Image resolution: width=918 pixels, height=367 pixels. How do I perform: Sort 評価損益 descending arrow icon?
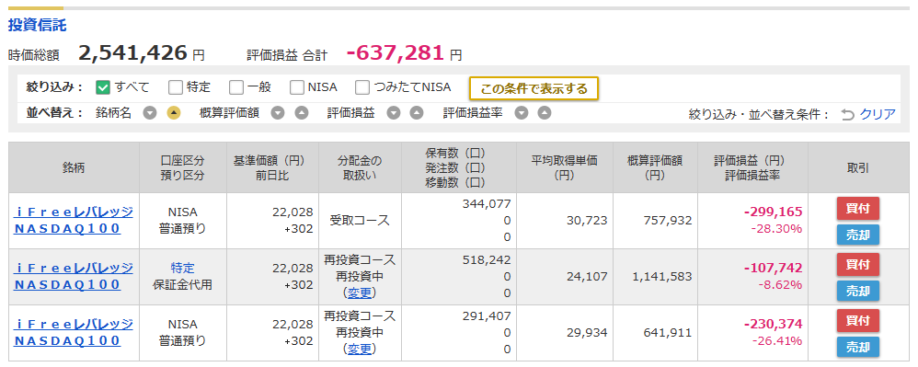[394, 113]
